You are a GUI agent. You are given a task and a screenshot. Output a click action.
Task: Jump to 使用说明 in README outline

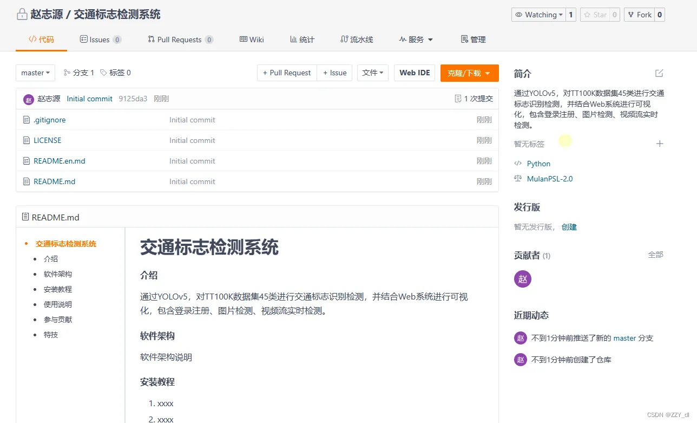[58, 304]
